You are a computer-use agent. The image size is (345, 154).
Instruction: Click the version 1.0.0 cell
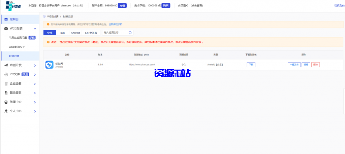(100, 65)
